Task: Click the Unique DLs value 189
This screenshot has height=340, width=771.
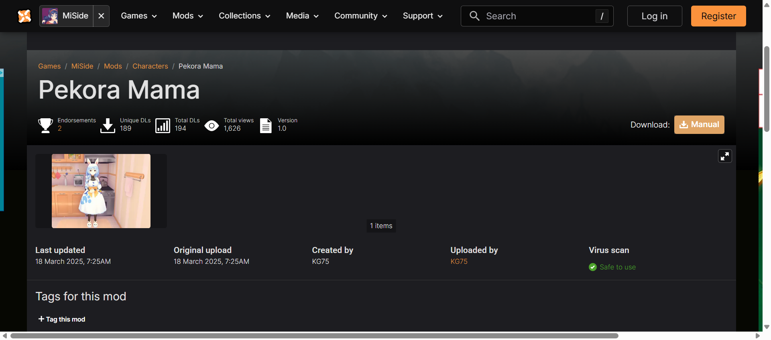Action: click(126, 128)
